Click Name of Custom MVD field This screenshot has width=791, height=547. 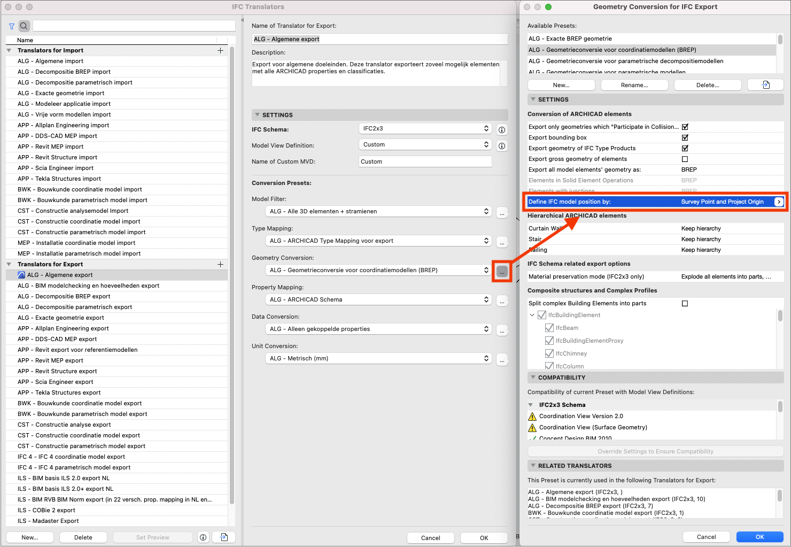pos(425,161)
